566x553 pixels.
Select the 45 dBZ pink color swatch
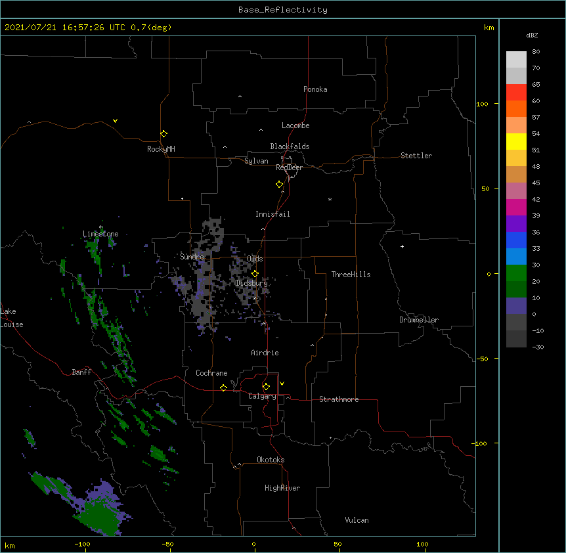[516, 190]
